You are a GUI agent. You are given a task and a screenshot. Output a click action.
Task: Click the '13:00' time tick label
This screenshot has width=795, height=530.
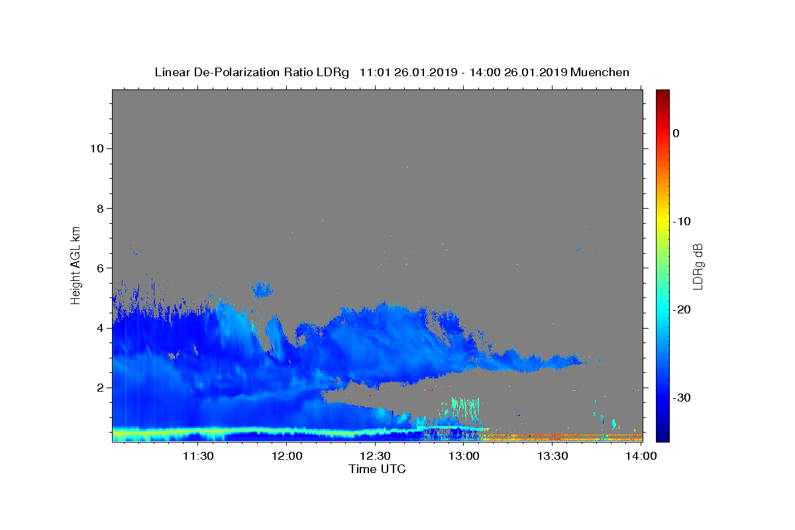[x=464, y=456]
